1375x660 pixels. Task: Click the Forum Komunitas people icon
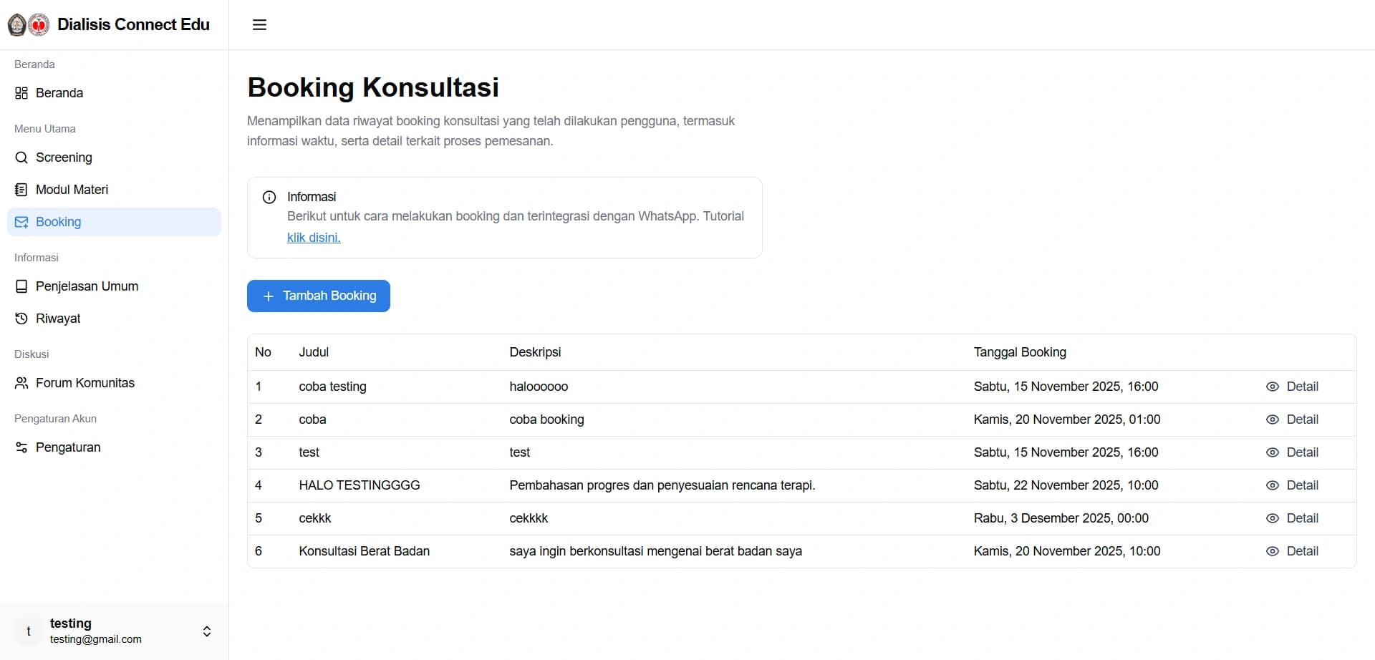tap(21, 383)
